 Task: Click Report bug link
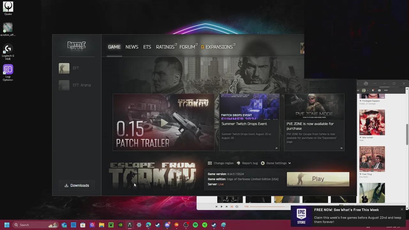247,163
